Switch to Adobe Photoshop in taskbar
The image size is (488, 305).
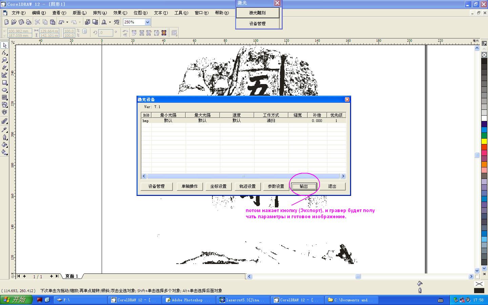click(x=188, y=300)
